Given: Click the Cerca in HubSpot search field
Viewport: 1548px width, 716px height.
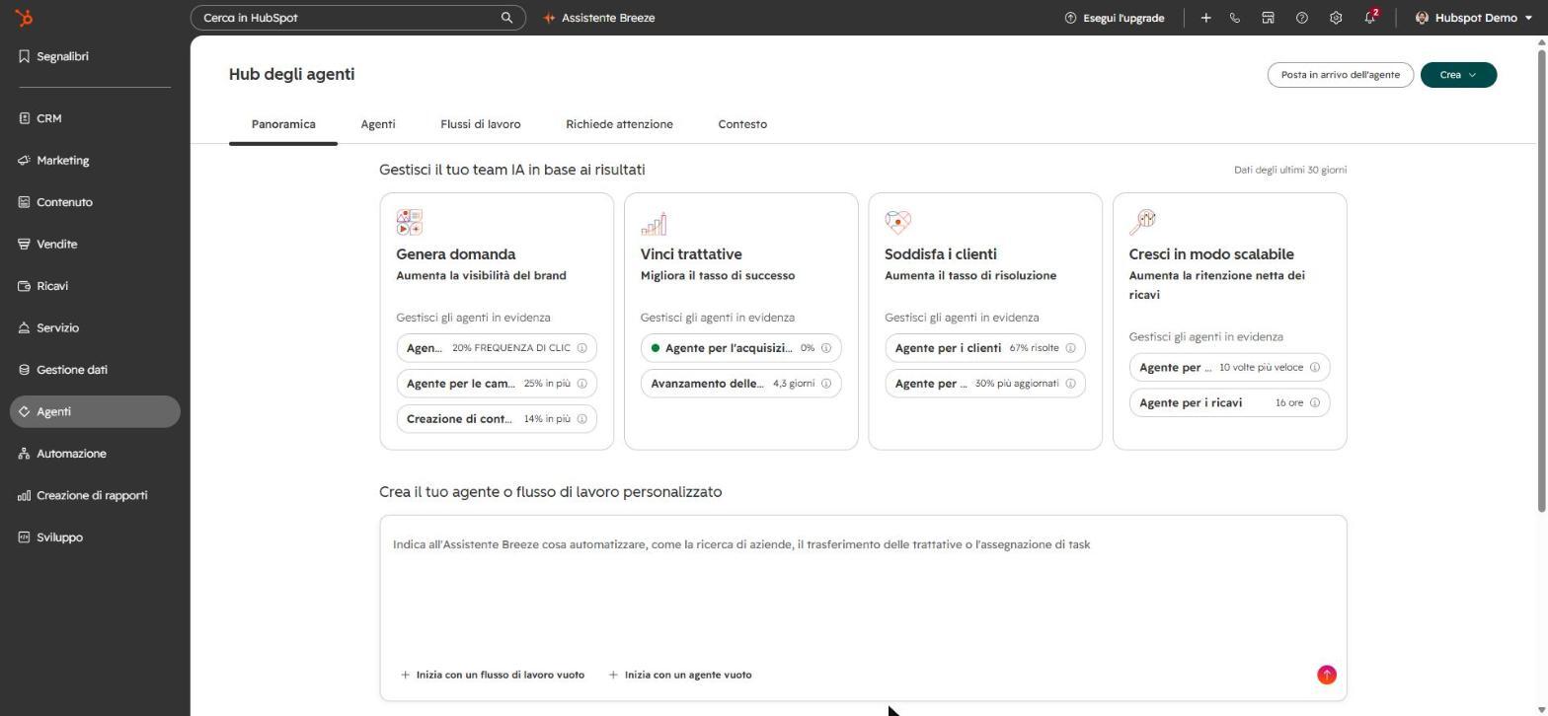Looking at the screenshot, I should point(357,18).
